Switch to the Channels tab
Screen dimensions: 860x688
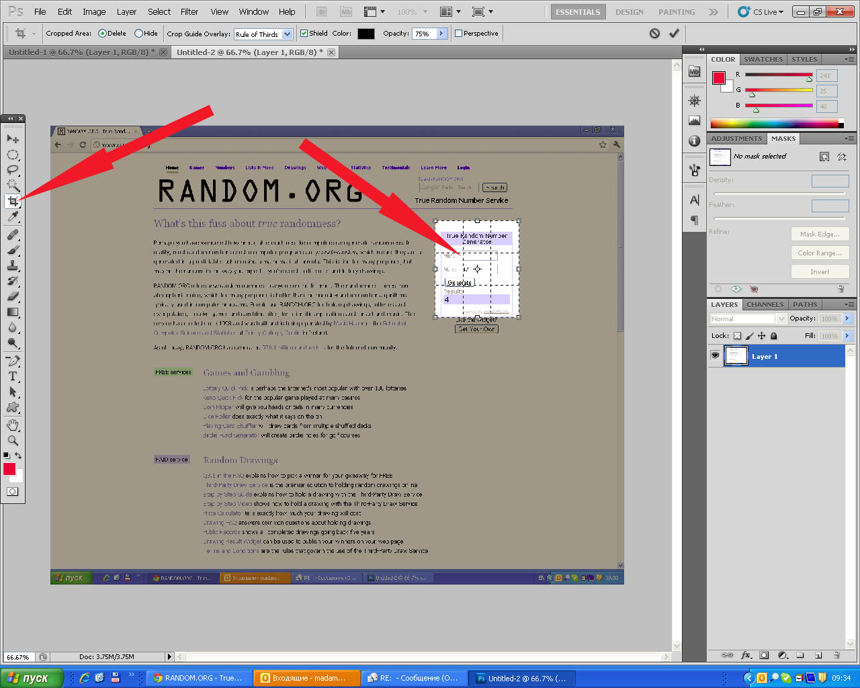765,304
